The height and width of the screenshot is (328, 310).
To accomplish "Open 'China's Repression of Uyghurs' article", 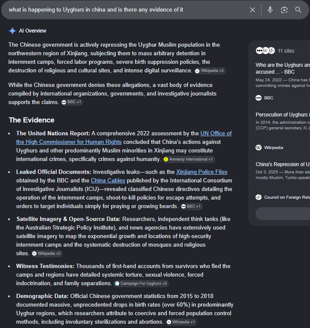I will click(x=283, y=164).
